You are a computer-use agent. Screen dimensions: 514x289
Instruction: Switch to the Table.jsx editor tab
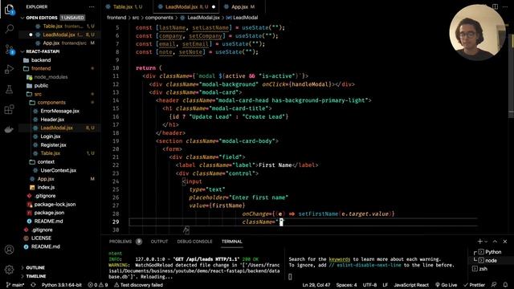coord(127,6)
